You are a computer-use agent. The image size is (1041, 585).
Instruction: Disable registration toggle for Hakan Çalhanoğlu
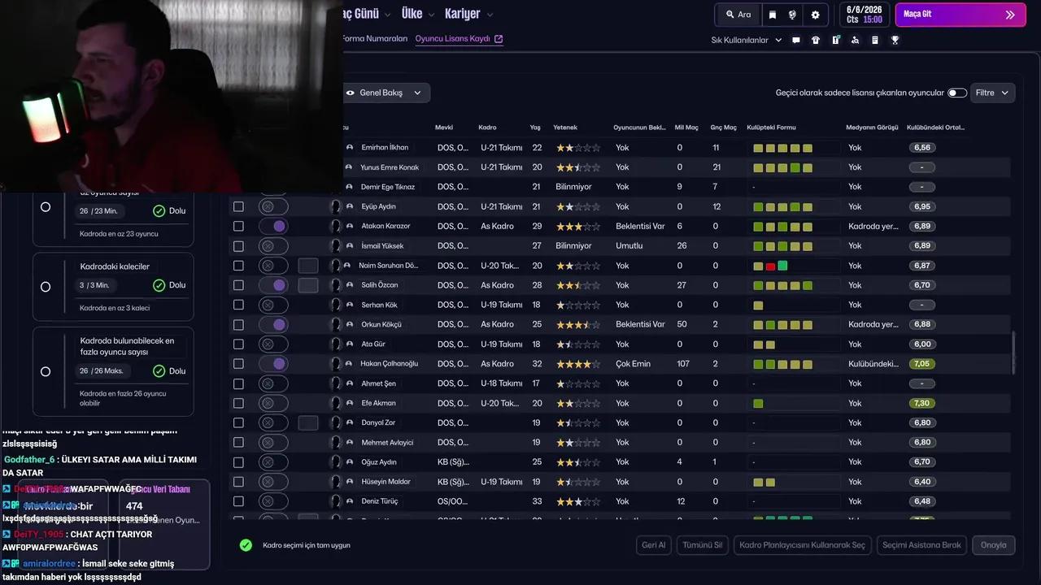273,364
